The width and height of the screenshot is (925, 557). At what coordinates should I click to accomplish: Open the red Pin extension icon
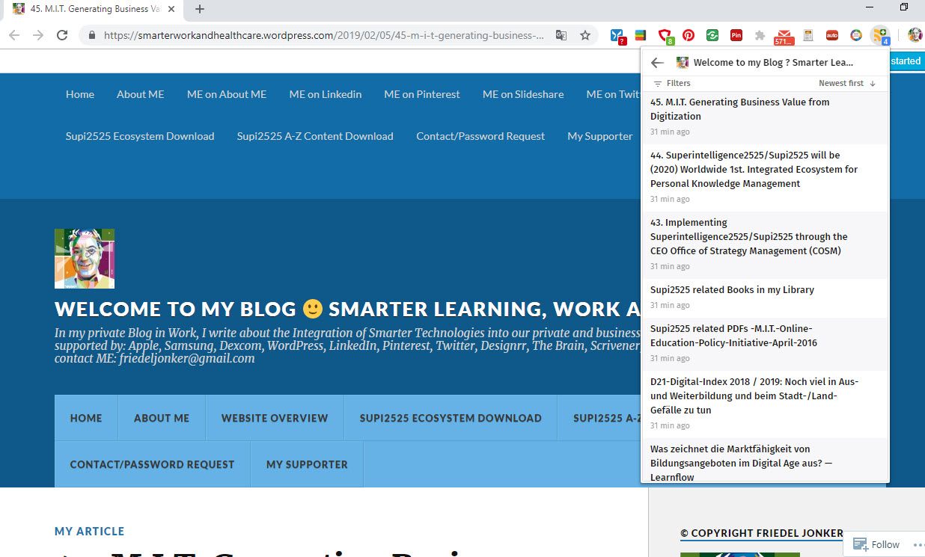736,35
